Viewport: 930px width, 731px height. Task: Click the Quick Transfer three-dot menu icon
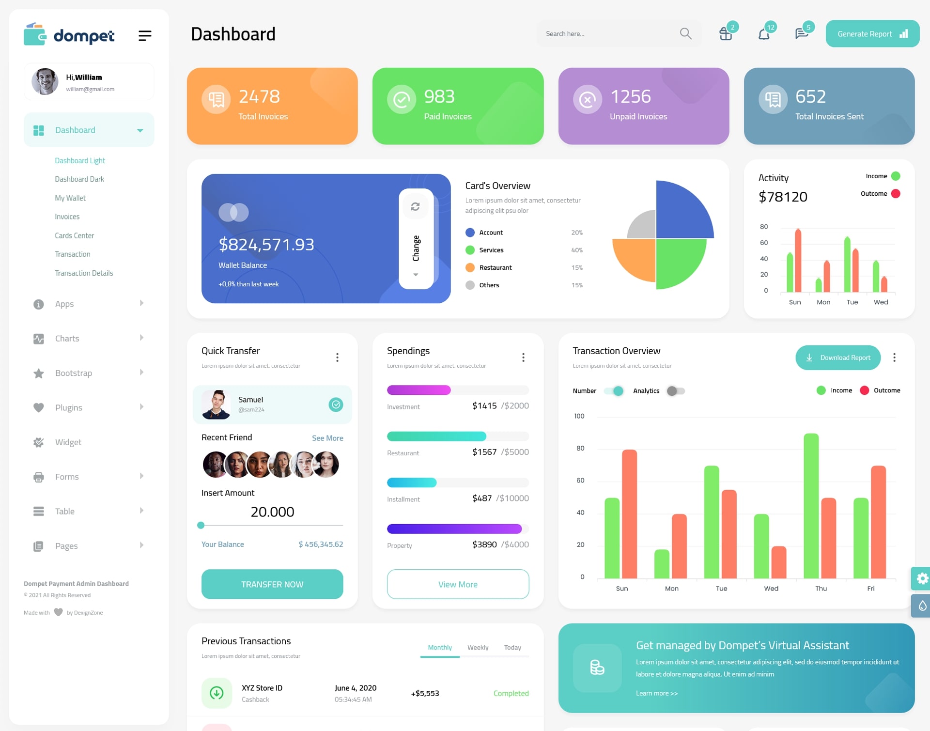[337, 357]
